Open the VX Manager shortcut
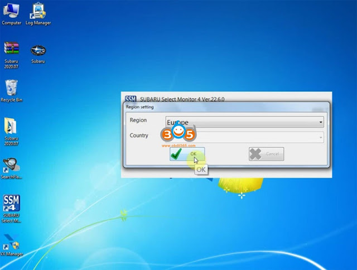The height and width of the screenshot is (270, 357). (x=11, y=245)
